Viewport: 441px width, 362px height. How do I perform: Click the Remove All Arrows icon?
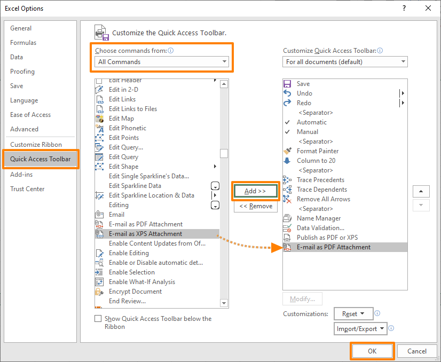[x=287, y=199]
